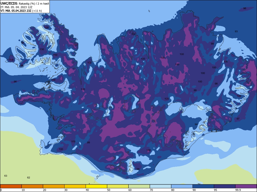Click the '60' legend tick label
This screenshot has height=192, width=257.
click(x=130, y=190)
